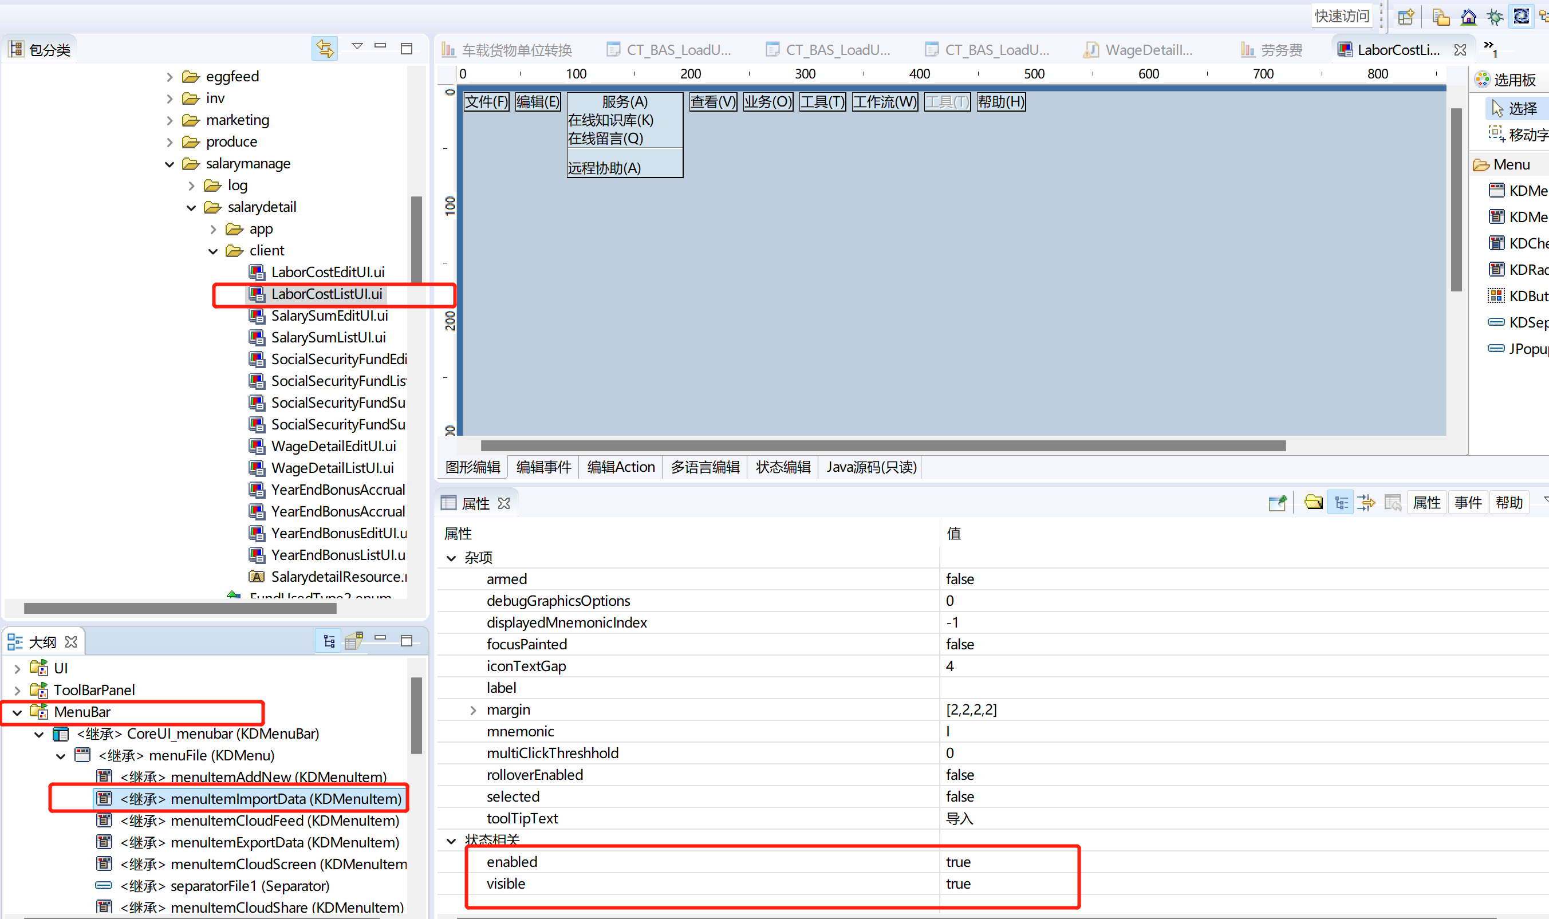
Task: Expand the margin property row
Action: (473, 711)
